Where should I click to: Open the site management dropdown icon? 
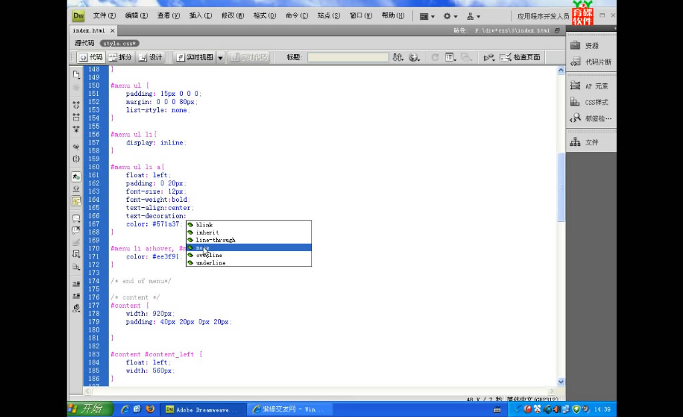474,17
